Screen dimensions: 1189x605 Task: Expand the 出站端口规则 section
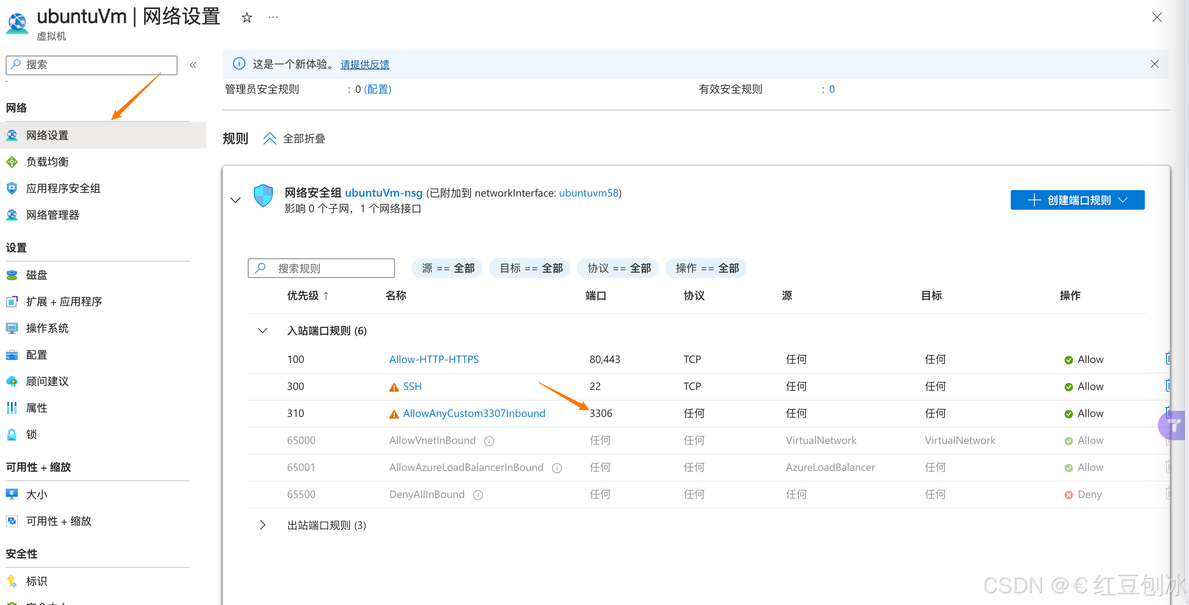262,525
